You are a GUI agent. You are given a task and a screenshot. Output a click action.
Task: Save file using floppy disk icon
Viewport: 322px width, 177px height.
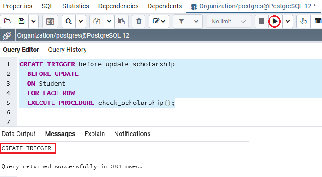pos(22,21)
